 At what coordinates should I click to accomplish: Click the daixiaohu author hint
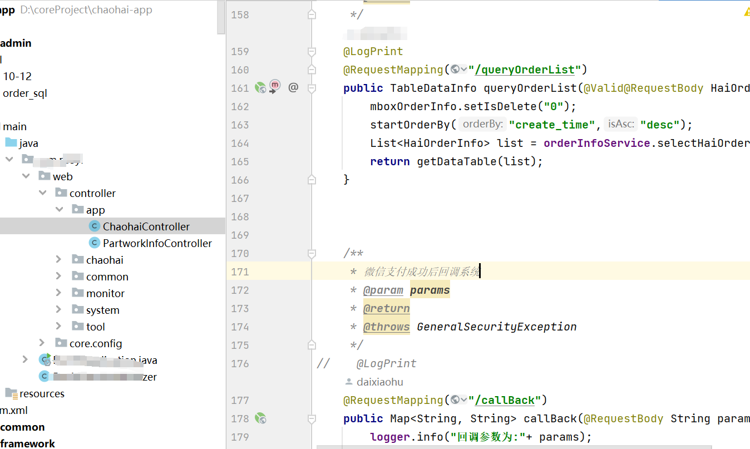point(380,382)
